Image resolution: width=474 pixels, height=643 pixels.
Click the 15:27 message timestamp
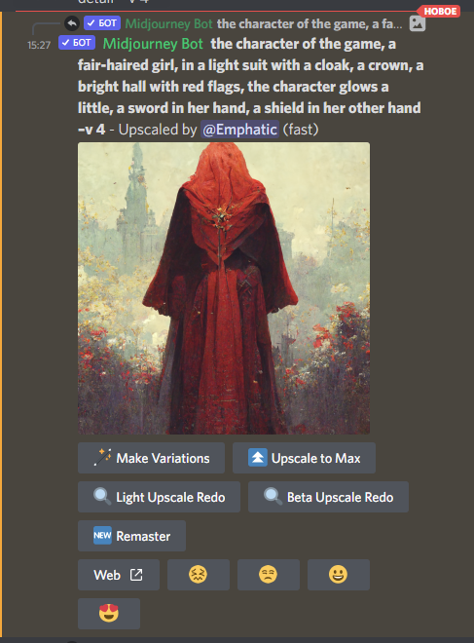point(39,45)
